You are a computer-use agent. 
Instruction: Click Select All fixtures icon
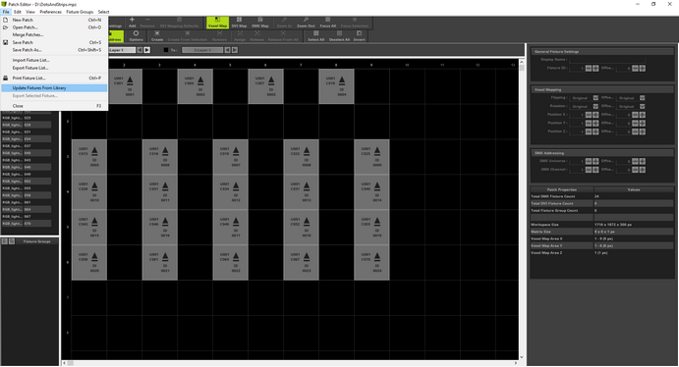tap(315, 36)
